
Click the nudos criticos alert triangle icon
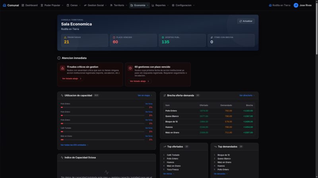click(62, 68)
